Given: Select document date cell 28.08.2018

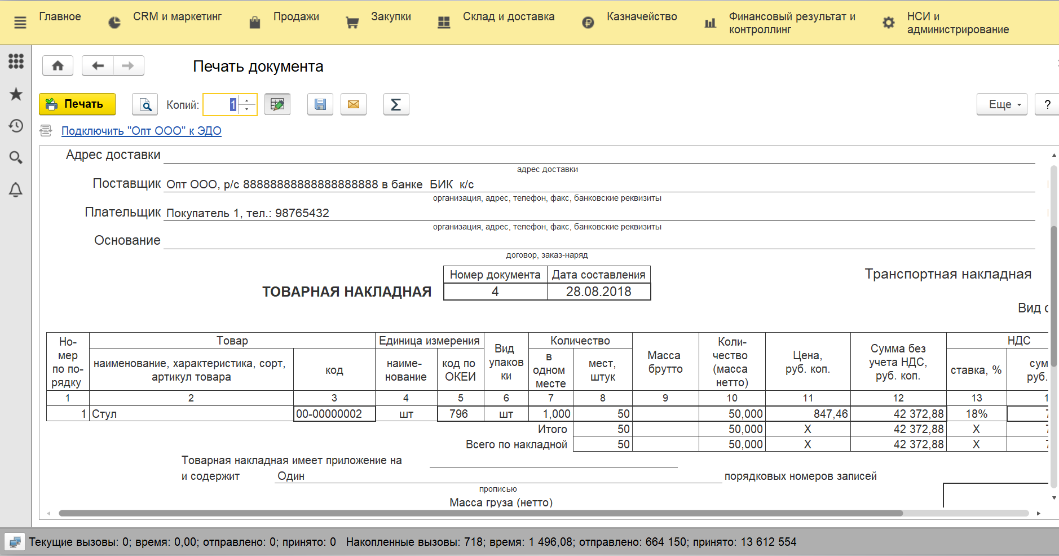Looking at the screenshot, I should 599,292.
